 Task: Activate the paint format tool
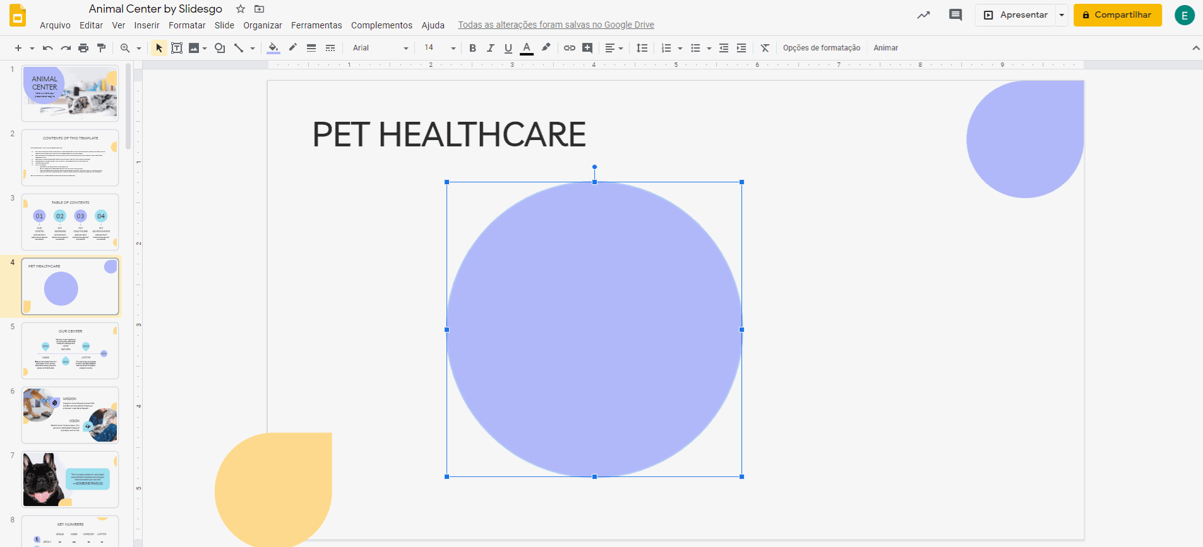click(x=101, y=48)
